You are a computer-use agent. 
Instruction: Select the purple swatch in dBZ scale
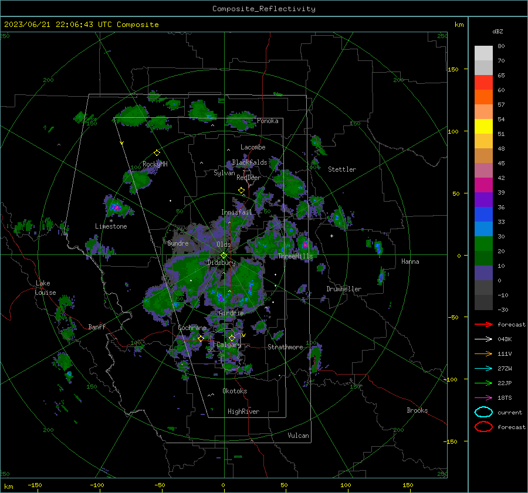pyautogui.click(x=483, y=200)
